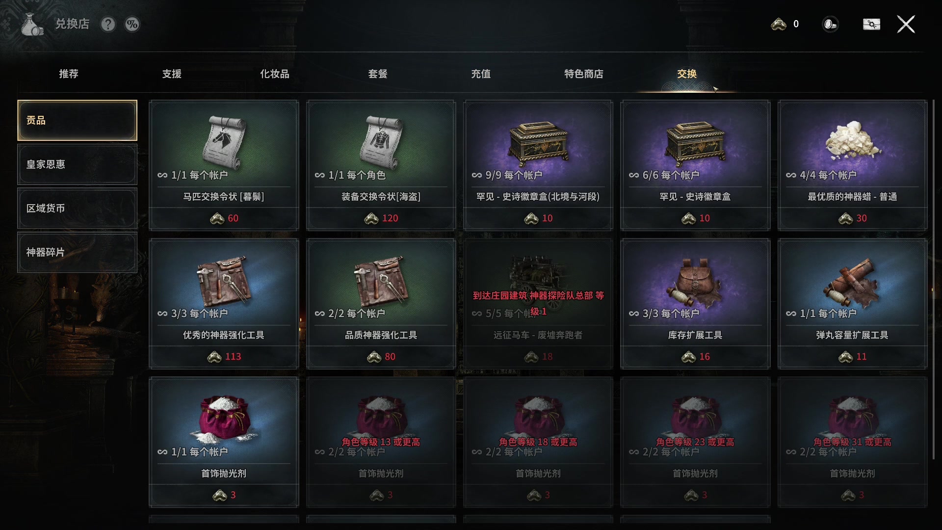This screenshot has width=942, height=530.
Task: Select the horse exchange scroll 马匹交换令状
Action: pos(224,165)
